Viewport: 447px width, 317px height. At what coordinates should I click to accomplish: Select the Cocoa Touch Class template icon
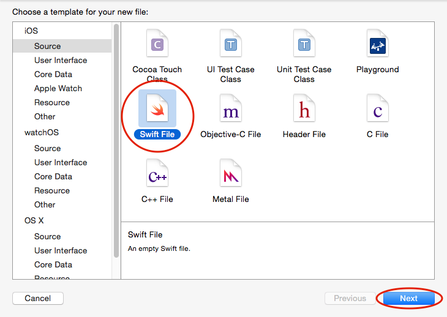point(157,45)
